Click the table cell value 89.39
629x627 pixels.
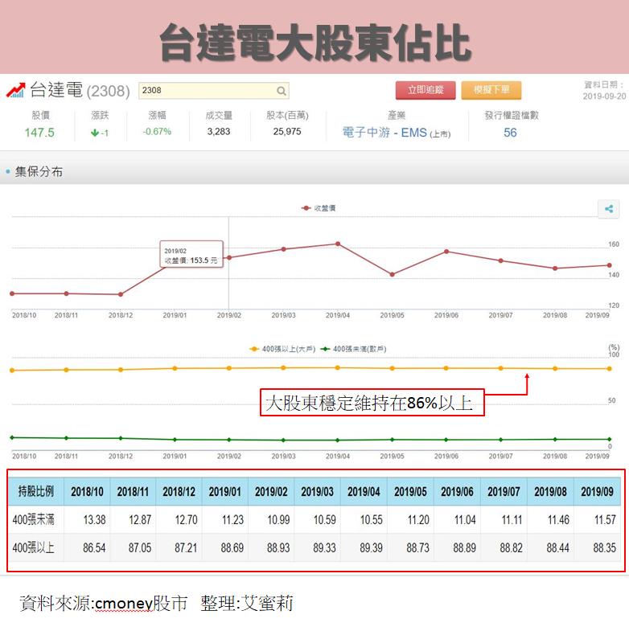(x=371, y=547)
